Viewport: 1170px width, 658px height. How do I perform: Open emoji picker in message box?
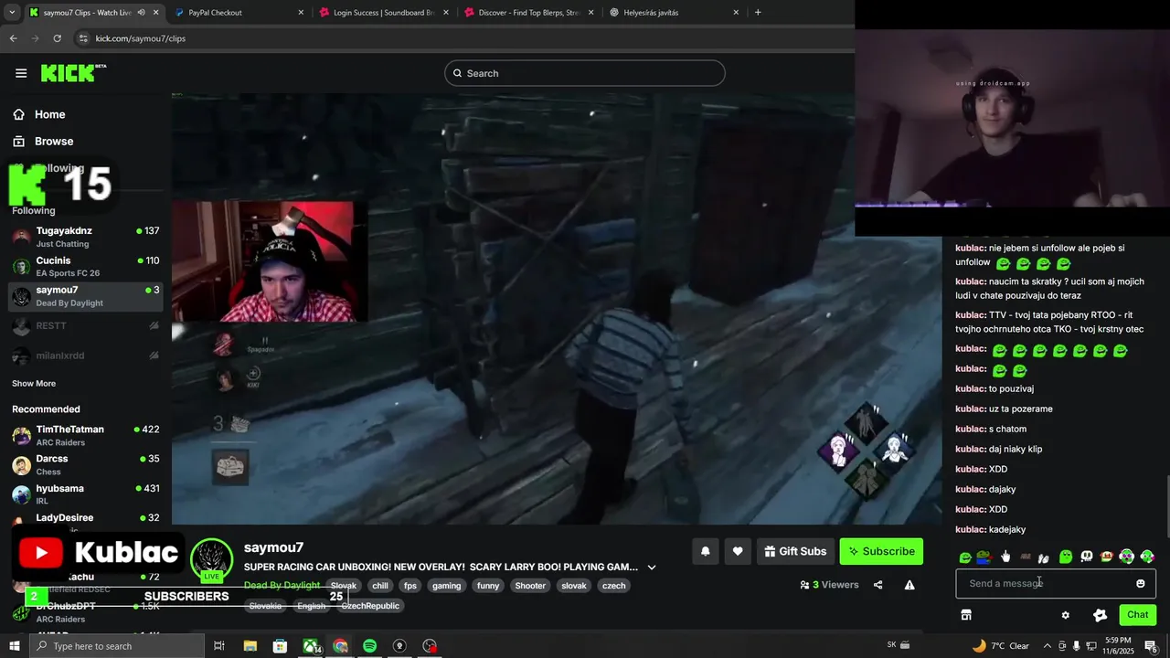tap(1140, 583)
